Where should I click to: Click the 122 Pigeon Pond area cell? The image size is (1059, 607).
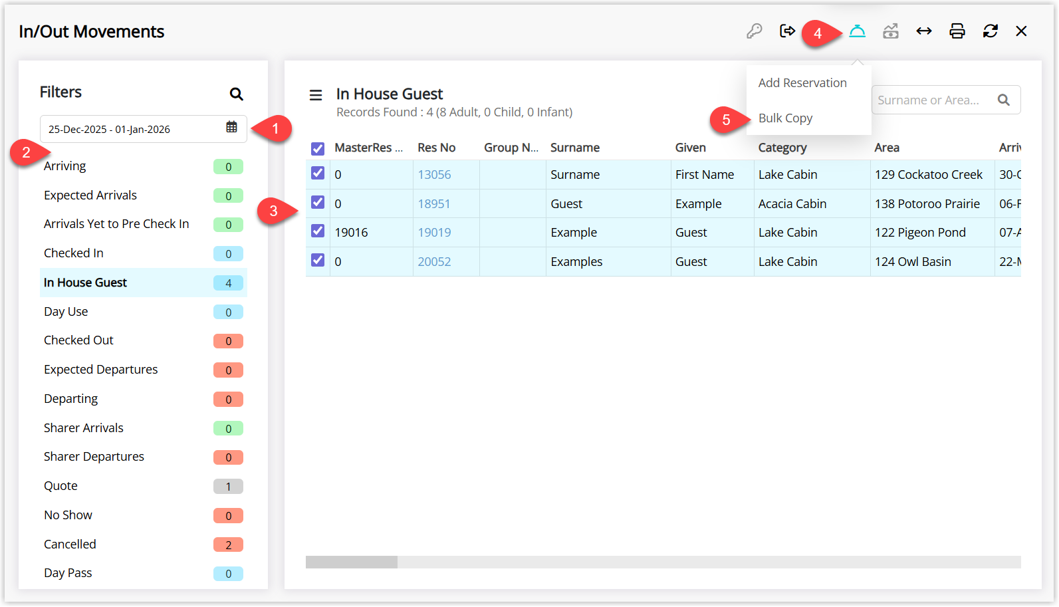click(933, 233)
